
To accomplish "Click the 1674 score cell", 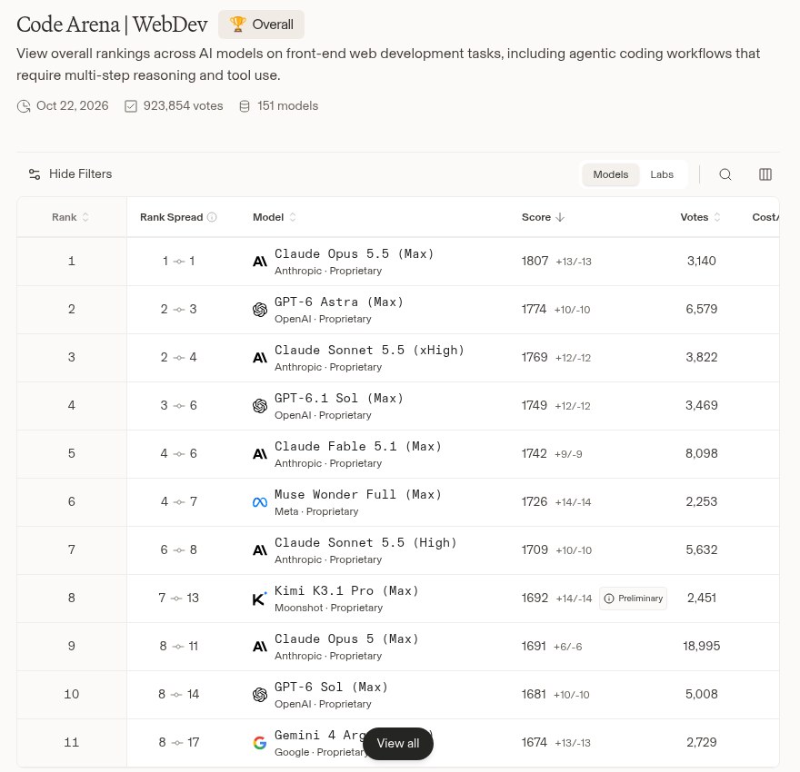I will pyautogui.click(x=535, y=742).
